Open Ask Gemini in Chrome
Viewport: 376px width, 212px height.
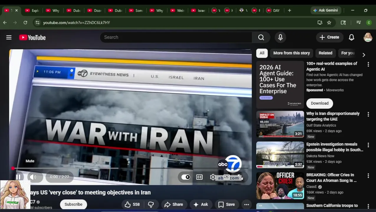(x=326, y=10)
